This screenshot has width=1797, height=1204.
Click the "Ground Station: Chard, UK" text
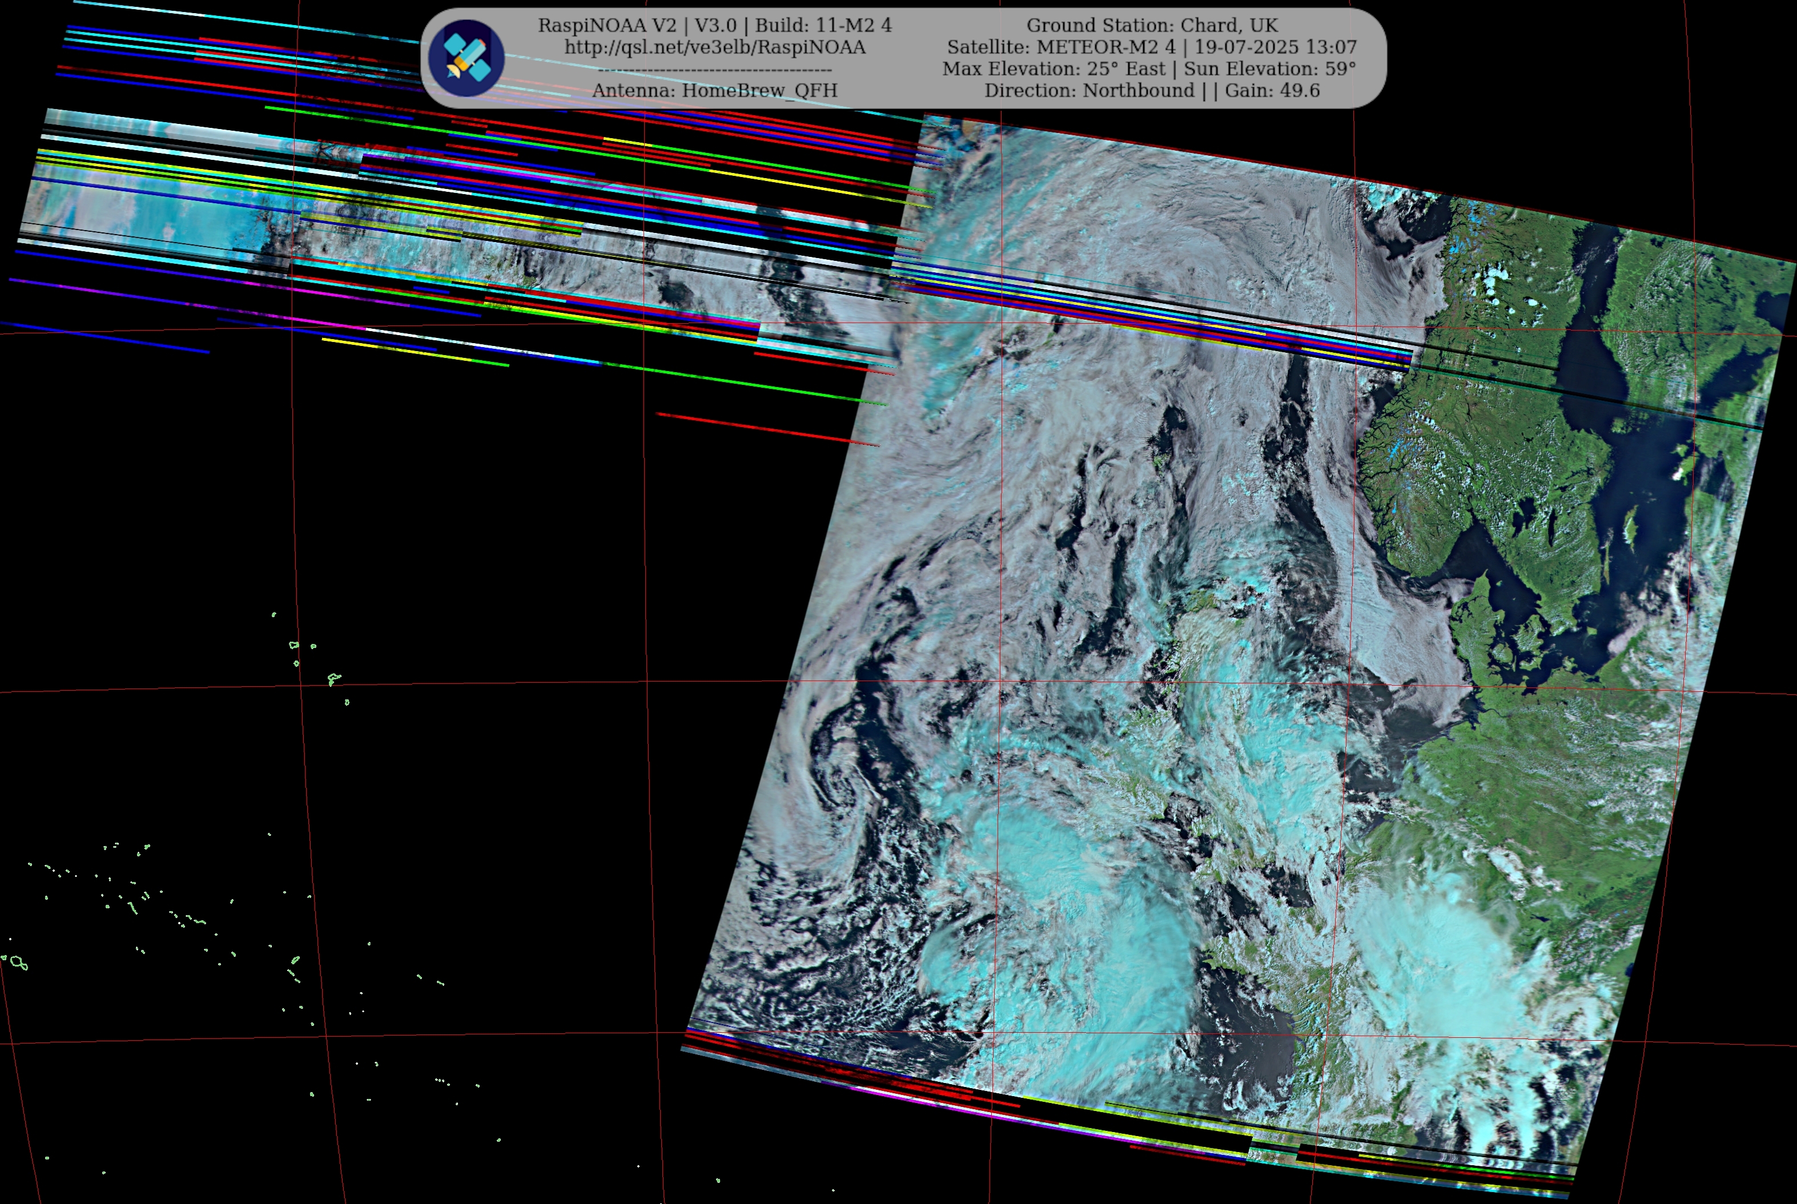[x=1152, y=25]
